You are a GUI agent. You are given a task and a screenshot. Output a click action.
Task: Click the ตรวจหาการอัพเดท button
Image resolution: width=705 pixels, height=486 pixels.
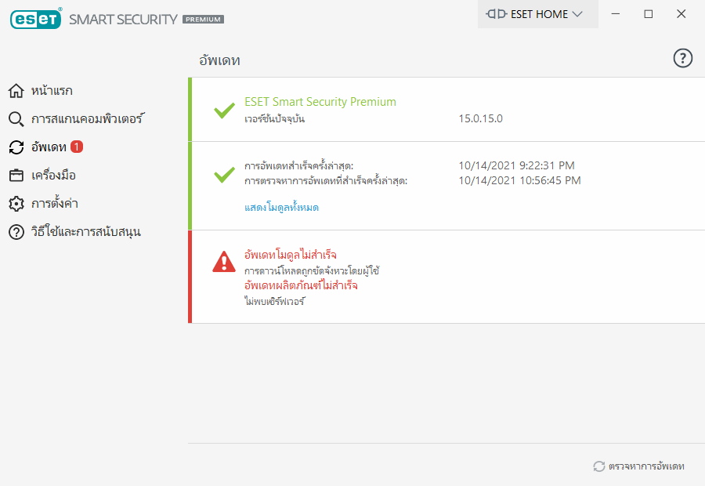click(x=639, y=466)
